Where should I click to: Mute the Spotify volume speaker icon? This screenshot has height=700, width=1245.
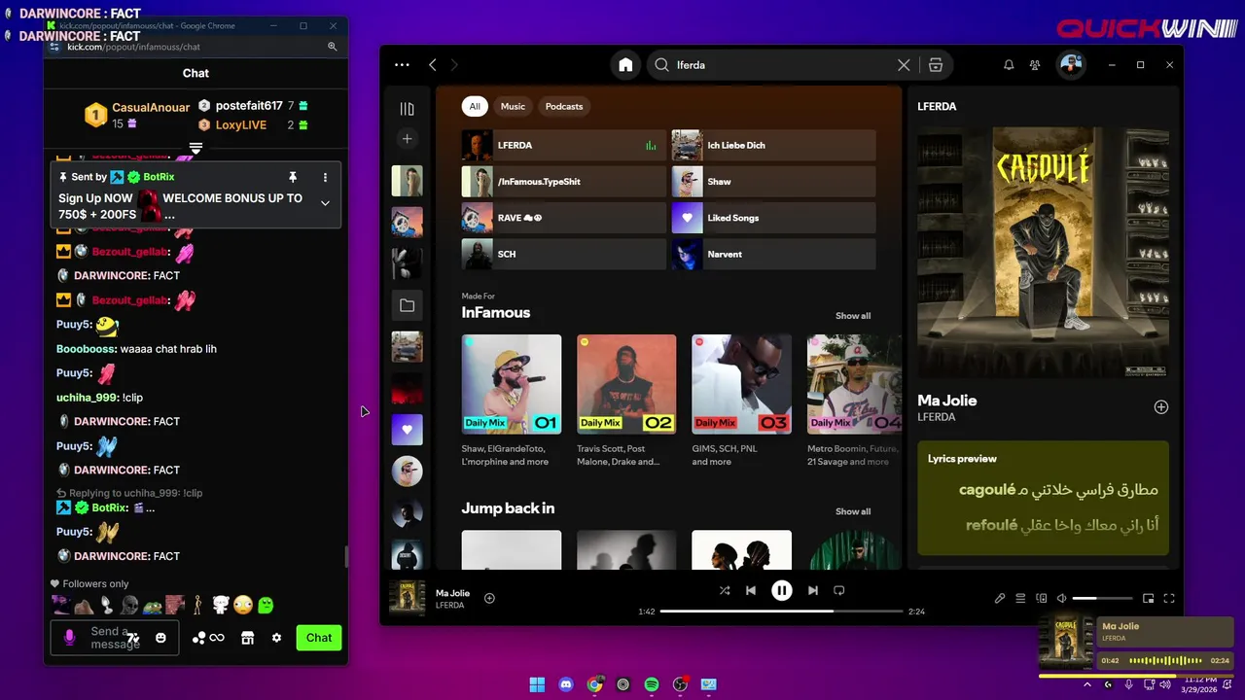click(x=1062, y=599)
